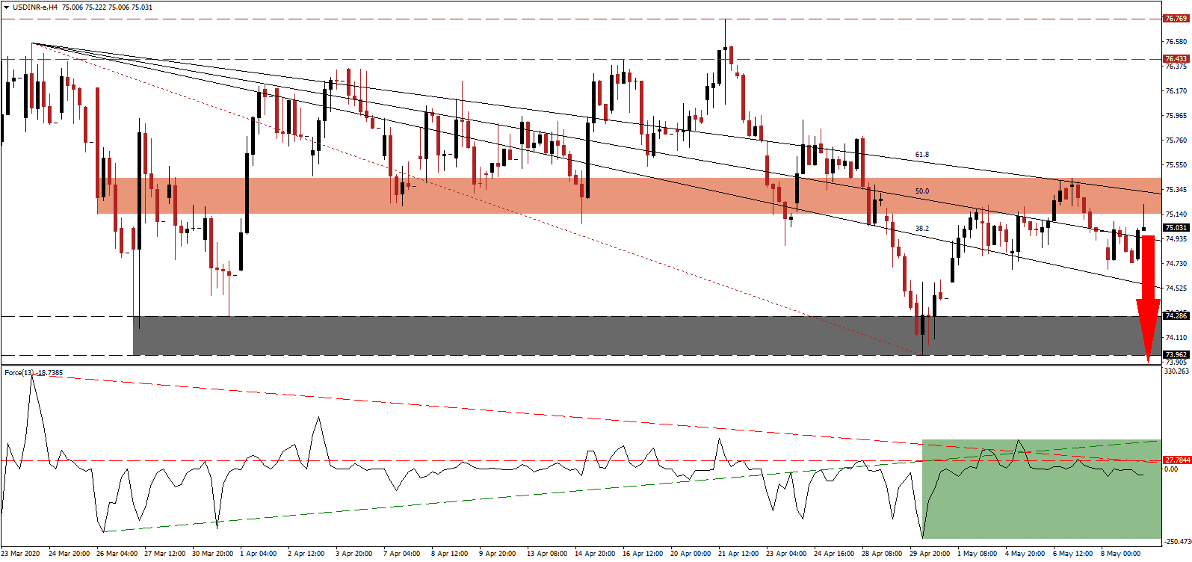The height and width of the screenshot is (562, 1192).
Task: Click the red 76.433 price tag
Action: point(1176,59)
